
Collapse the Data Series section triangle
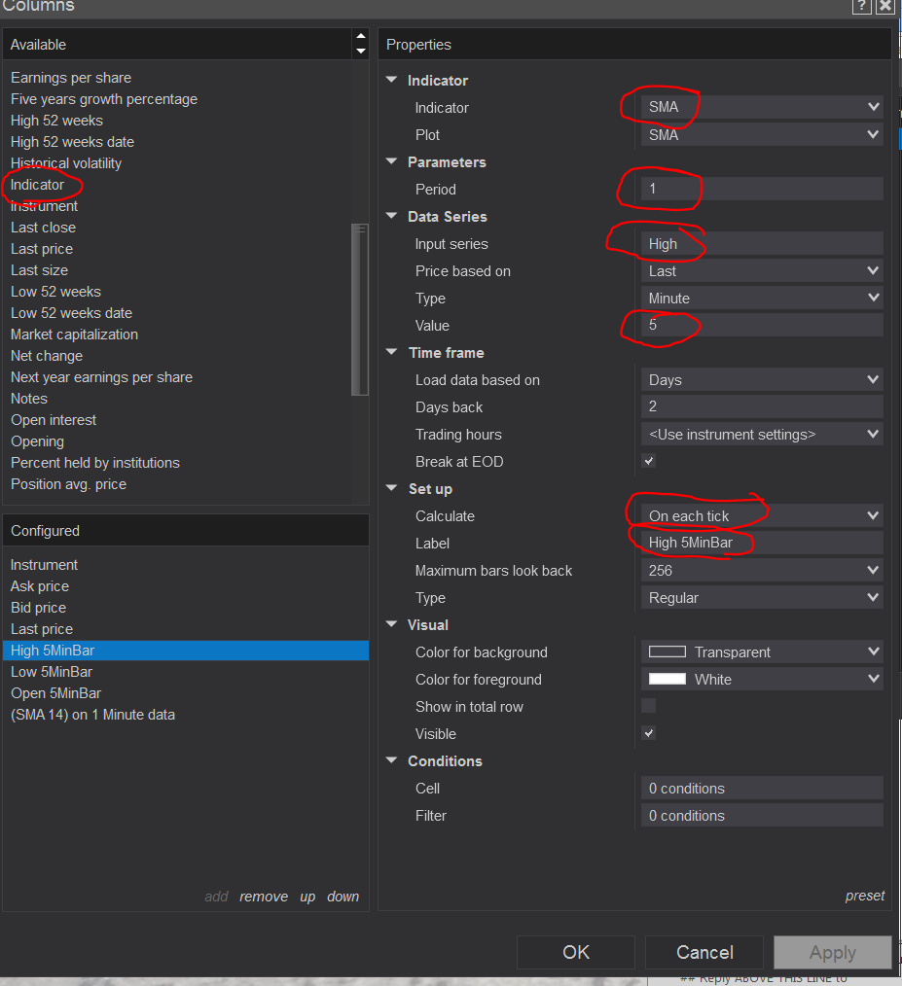[392, 217]
